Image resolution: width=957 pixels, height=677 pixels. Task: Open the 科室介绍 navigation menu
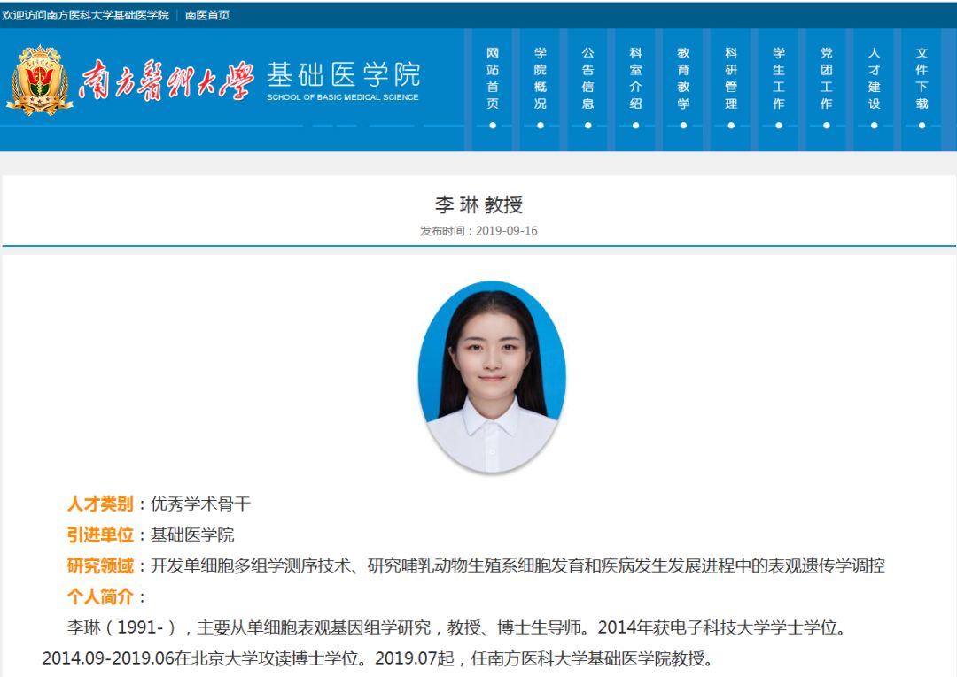pyautogui.click(x=635, y=79)
